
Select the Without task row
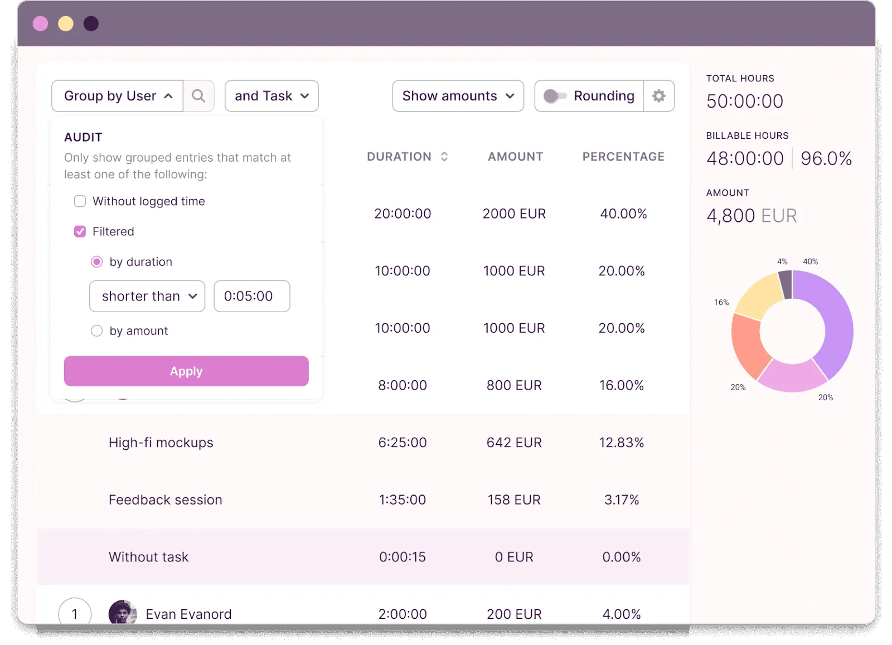363,556
